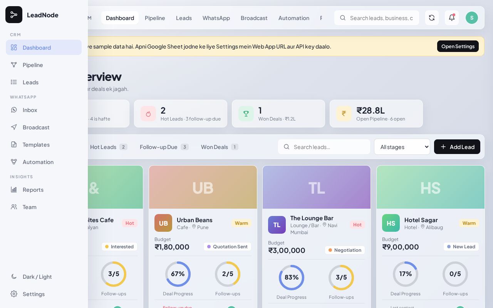Filter by Won Deals tab
This screenshot has height=308, width=493.
pos(220,147)
